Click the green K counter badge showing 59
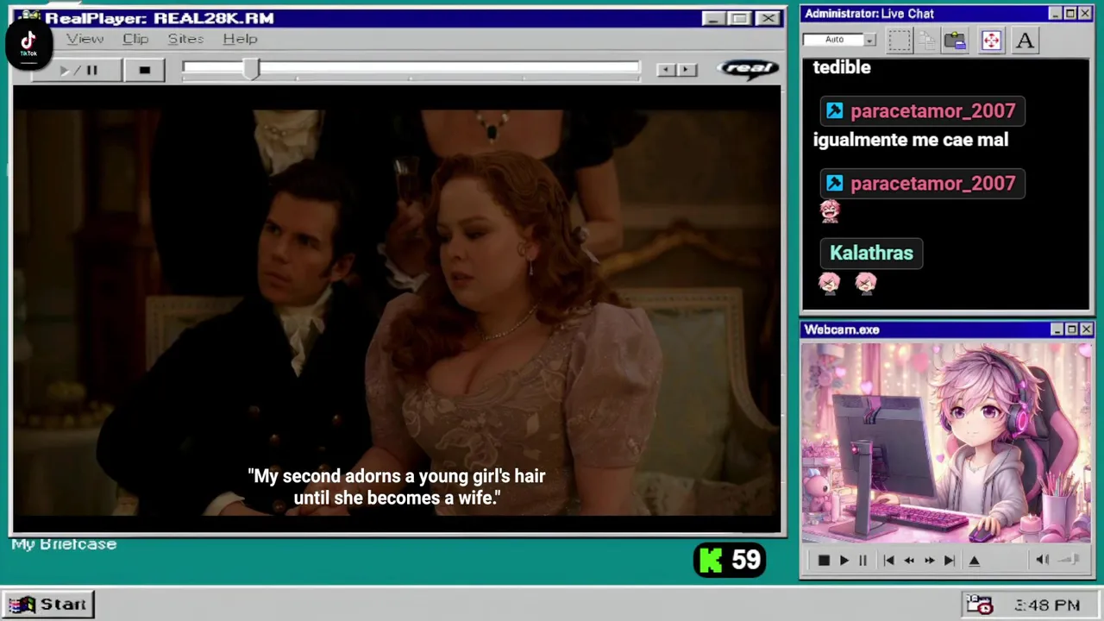This screenshot has height=621, width=1104. (x=730, y=561)
